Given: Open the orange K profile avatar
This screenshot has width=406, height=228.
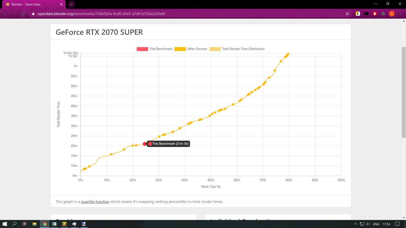Looking at the screenshot, I should coord(392,14).
